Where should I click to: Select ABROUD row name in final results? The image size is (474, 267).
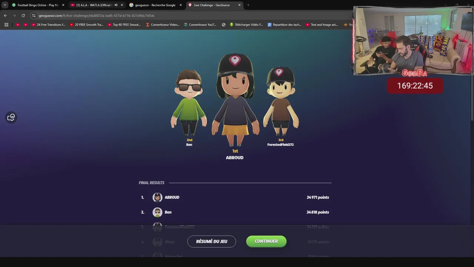(172, 197)
